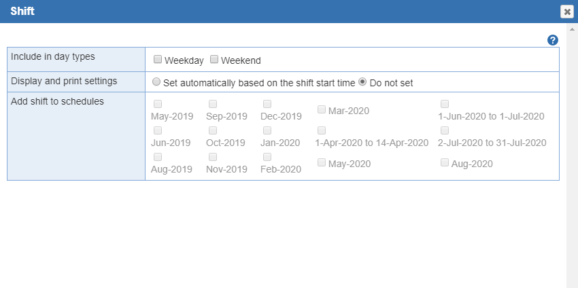Tick the May-2020 schedule checkbox

tap(322, 162)
